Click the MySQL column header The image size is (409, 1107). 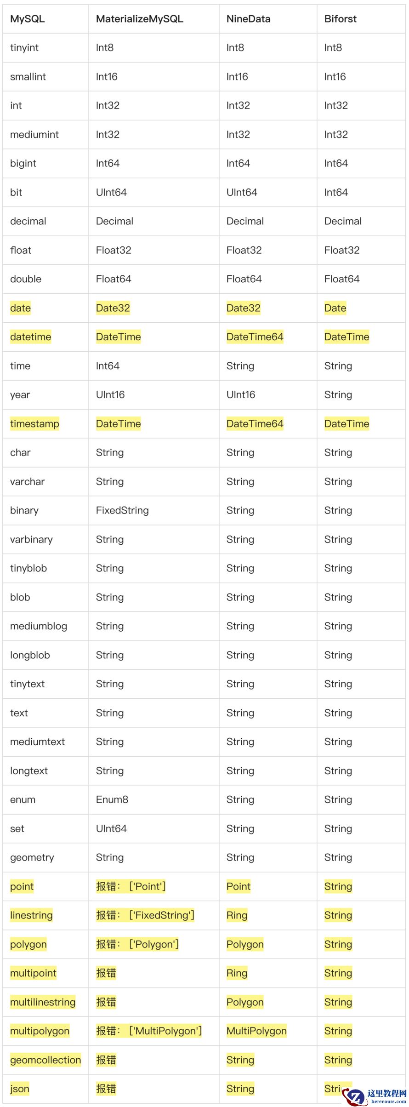[x=27, y=19]
